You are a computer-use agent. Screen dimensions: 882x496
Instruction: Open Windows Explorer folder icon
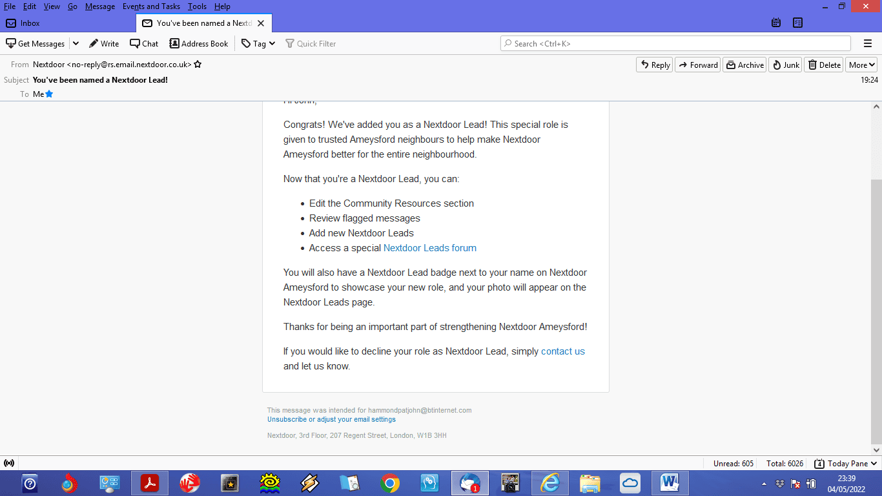590,483
